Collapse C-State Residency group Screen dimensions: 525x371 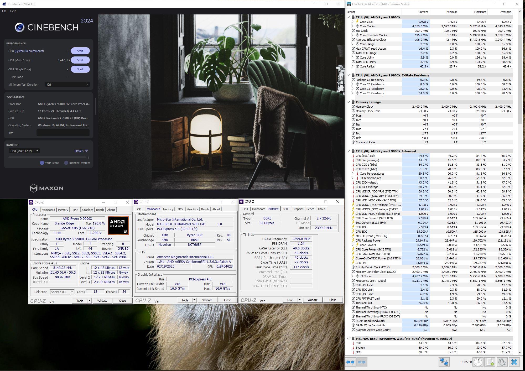(349, 75)
